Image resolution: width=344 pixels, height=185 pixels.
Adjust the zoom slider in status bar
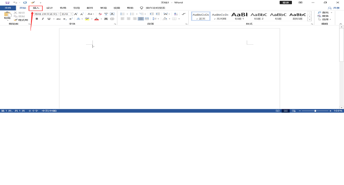coord(315,111)
